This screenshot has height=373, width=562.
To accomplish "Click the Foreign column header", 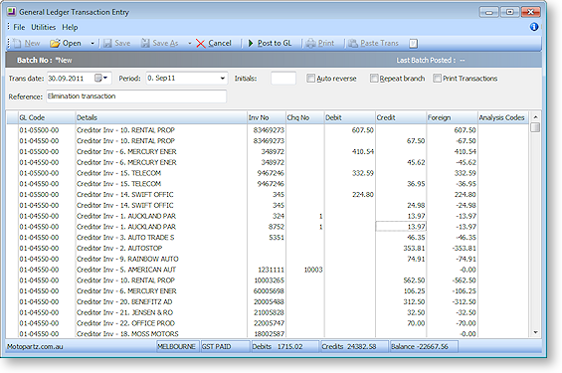I will click(452, 117).
